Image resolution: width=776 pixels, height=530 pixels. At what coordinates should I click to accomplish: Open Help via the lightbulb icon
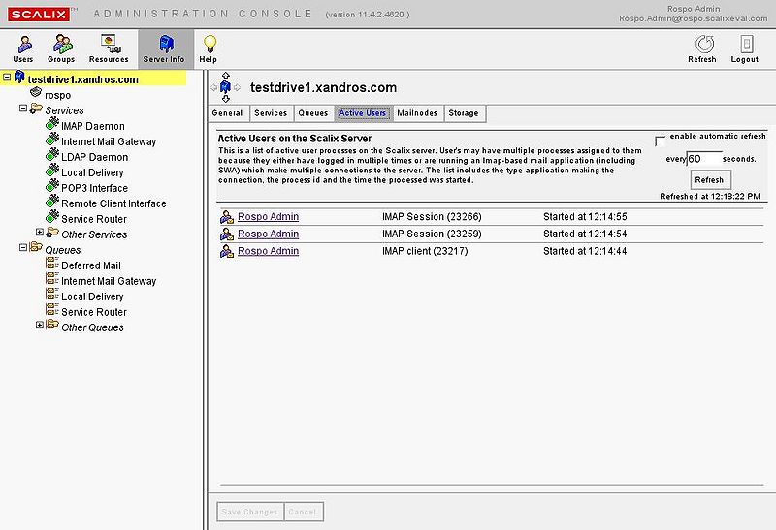click(209, 44)
